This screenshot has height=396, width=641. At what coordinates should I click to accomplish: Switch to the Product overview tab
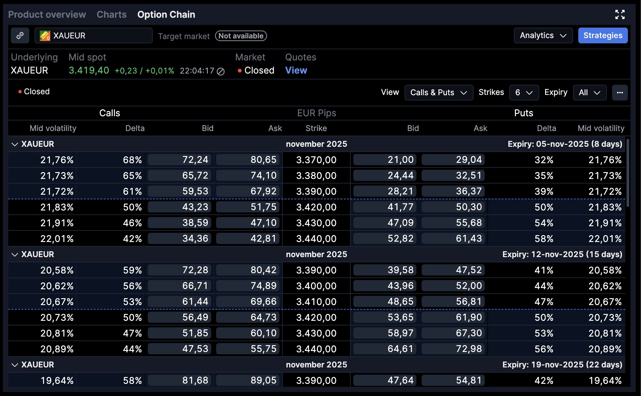pos(47,14)
